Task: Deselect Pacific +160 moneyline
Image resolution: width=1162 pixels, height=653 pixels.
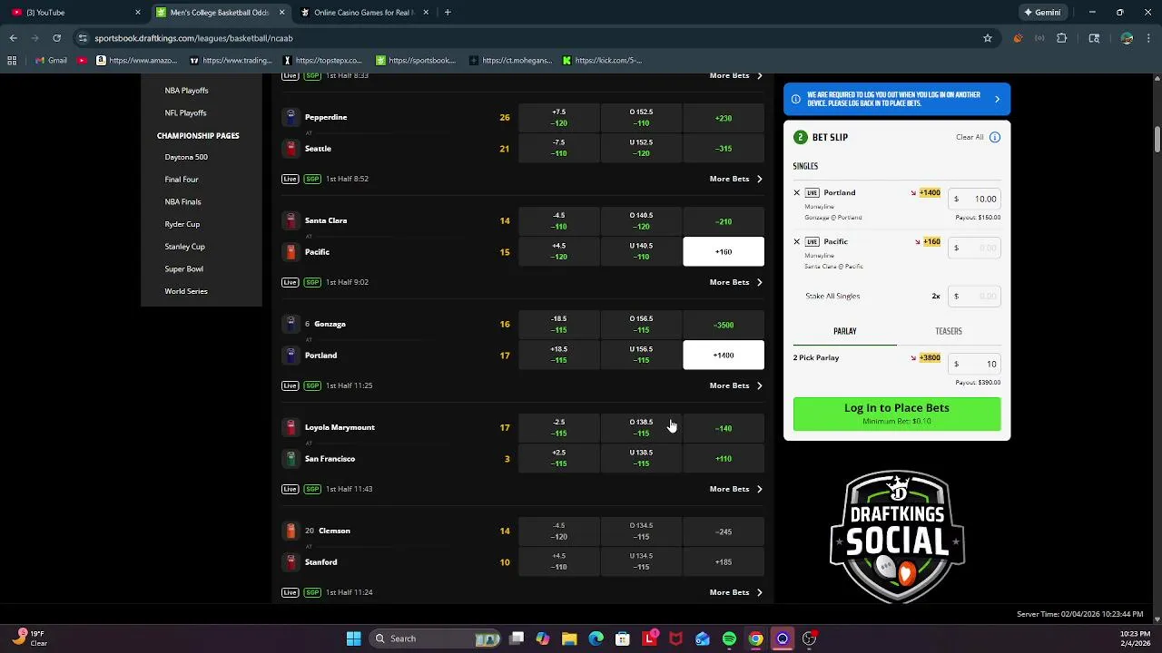Action: pyautogui.click(x=724, y=252)
